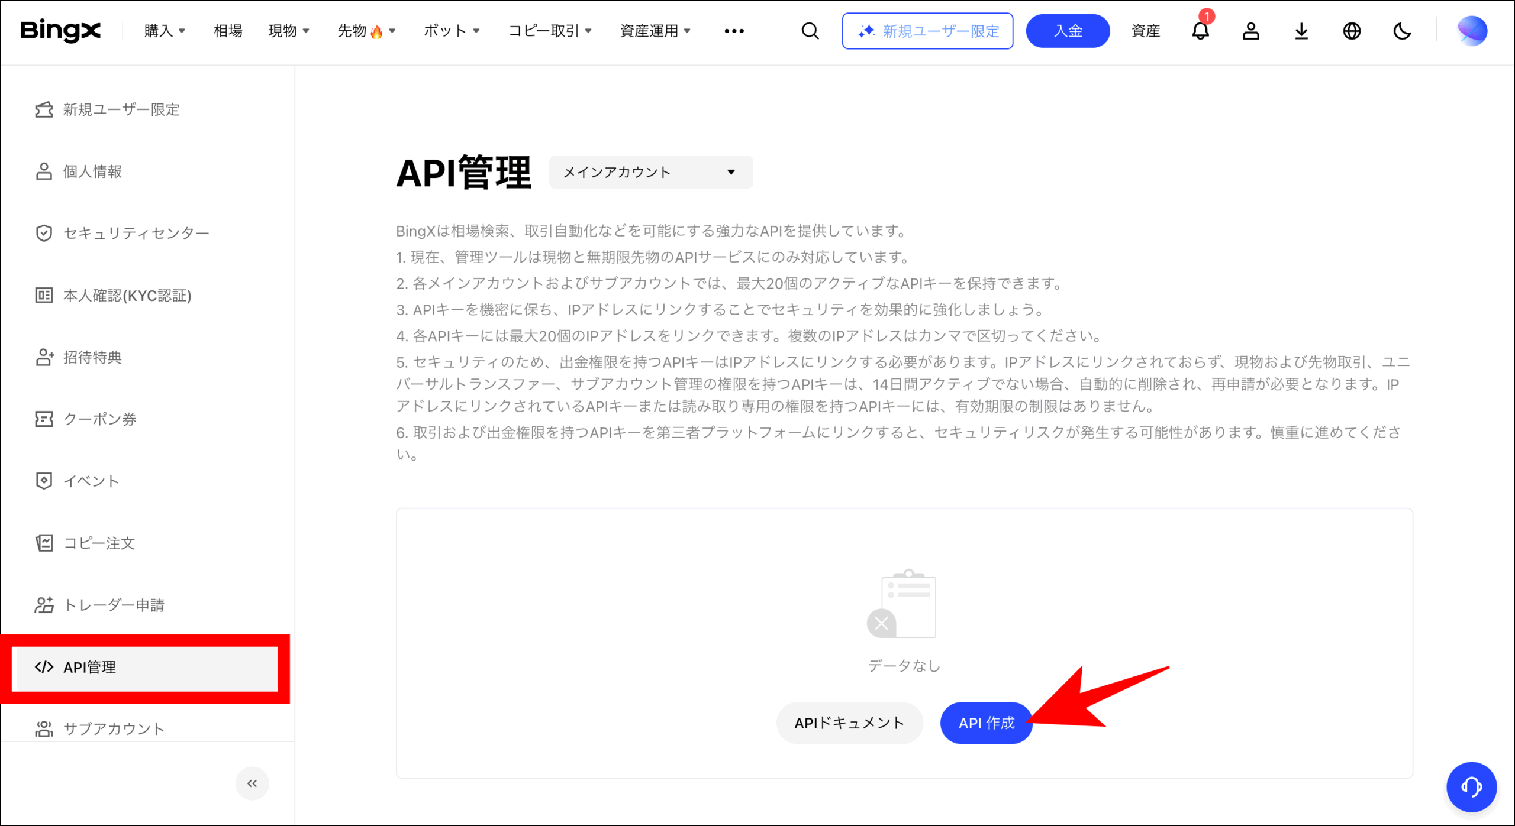Click the profile avatar picture

1472,31
